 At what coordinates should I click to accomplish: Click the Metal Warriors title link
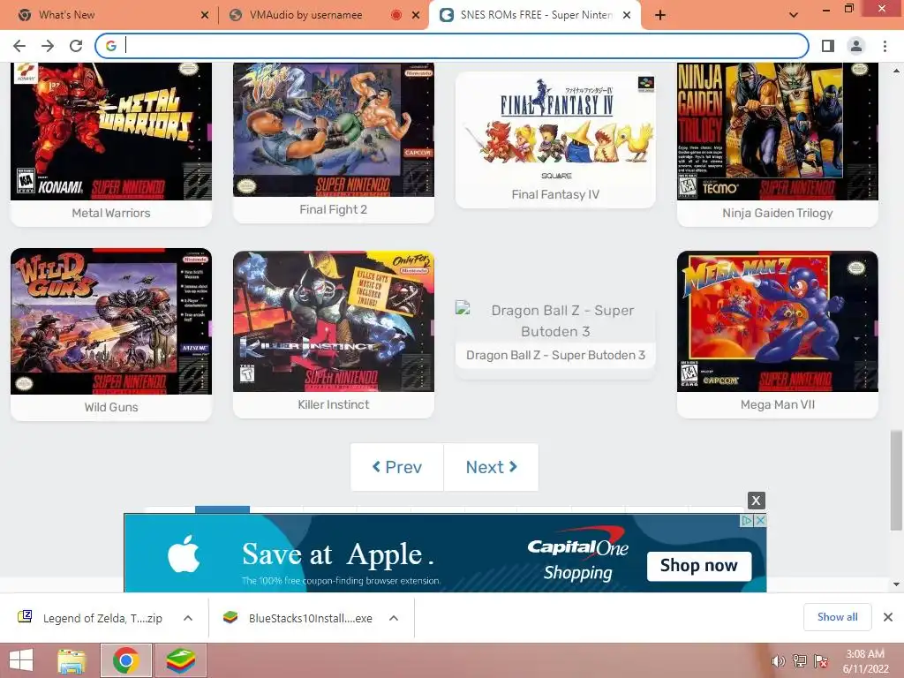tap(111, 213)
